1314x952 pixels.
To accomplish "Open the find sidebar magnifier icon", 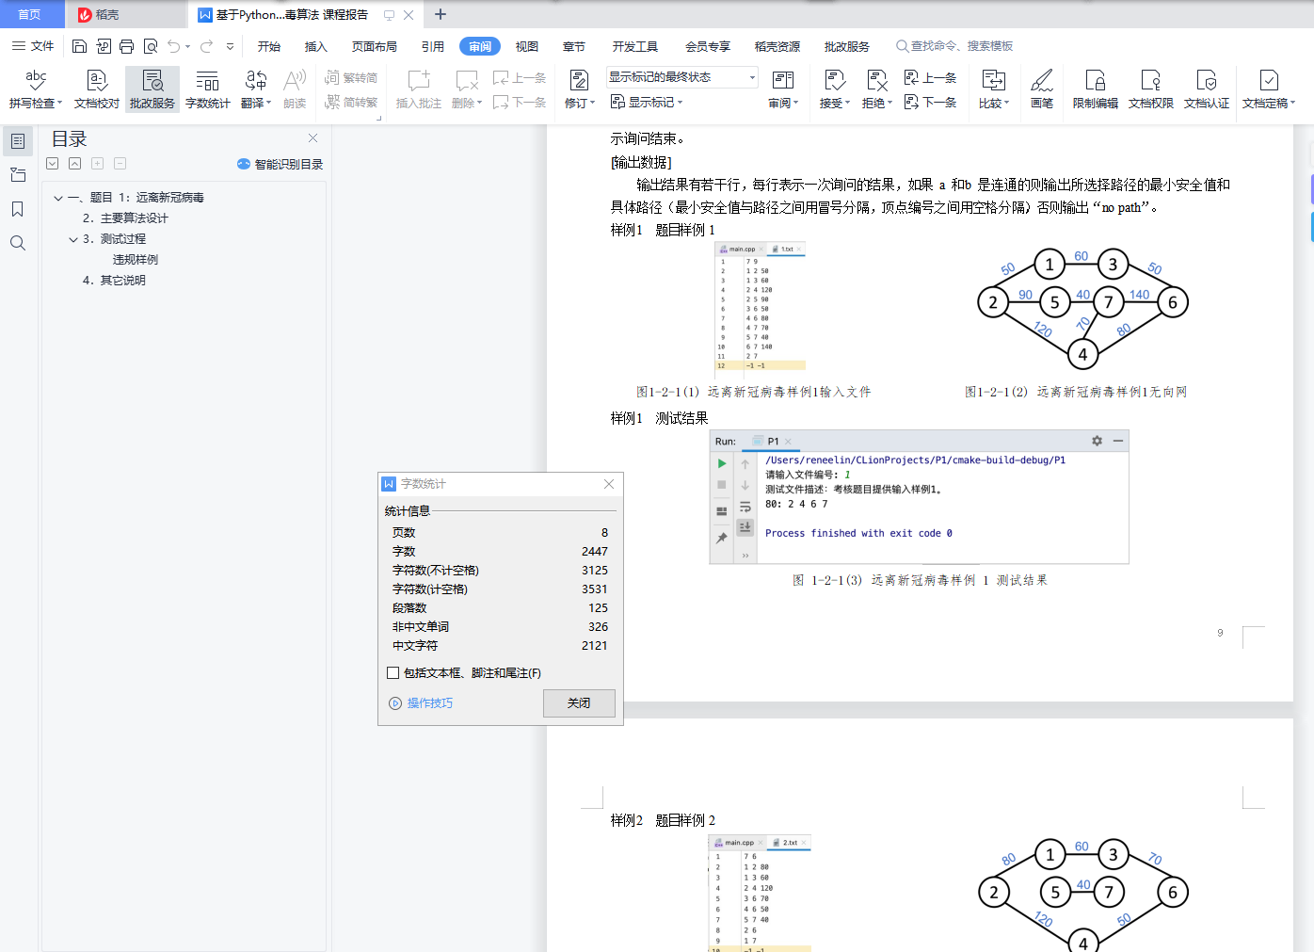I will coord(18,243).
